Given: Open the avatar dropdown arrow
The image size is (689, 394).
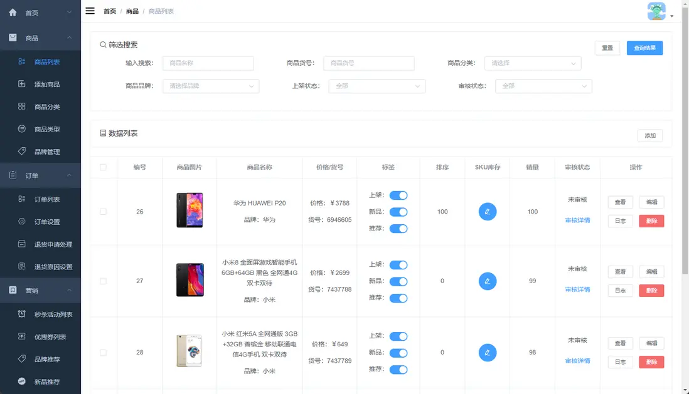Looking at the screenshot, I should coord(672,16).
